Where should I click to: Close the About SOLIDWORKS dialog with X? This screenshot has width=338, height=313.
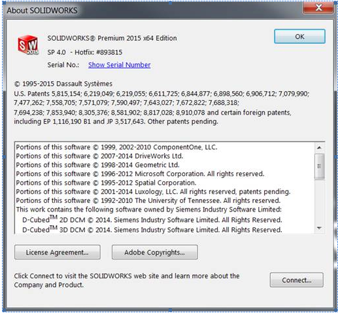click(x=318, y=8)
